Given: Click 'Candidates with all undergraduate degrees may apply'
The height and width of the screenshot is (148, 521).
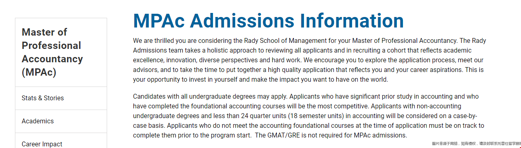Looking at the screenshot, I should click(210, 97).
